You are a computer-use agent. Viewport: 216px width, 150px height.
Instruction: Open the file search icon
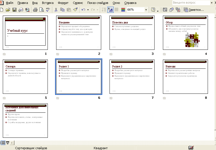27,10
